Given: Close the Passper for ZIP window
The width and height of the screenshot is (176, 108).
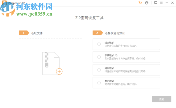Looking at the screenshot, I should tap(173, 3).
